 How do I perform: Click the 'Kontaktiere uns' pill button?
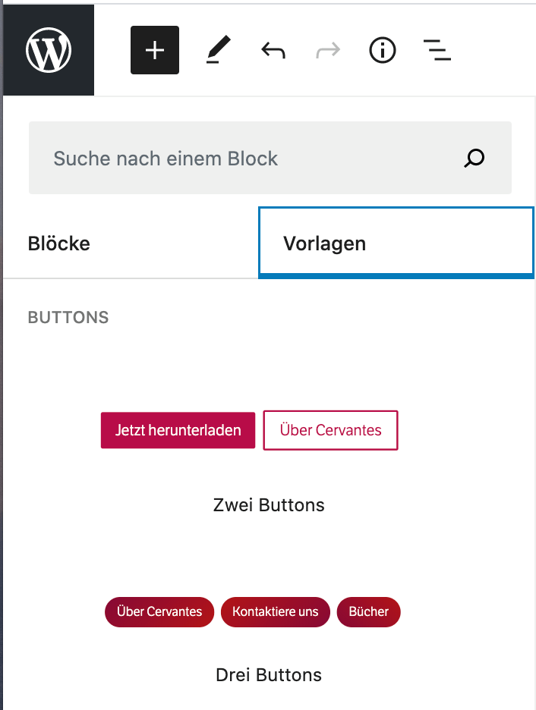(x=275, y=612)
